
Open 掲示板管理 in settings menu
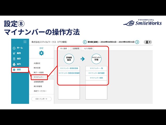pyautogui.click(x=38, y=86)
